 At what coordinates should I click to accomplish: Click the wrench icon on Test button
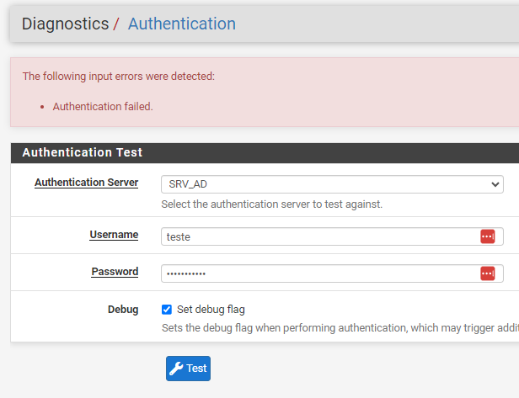(x=176, y=369)
